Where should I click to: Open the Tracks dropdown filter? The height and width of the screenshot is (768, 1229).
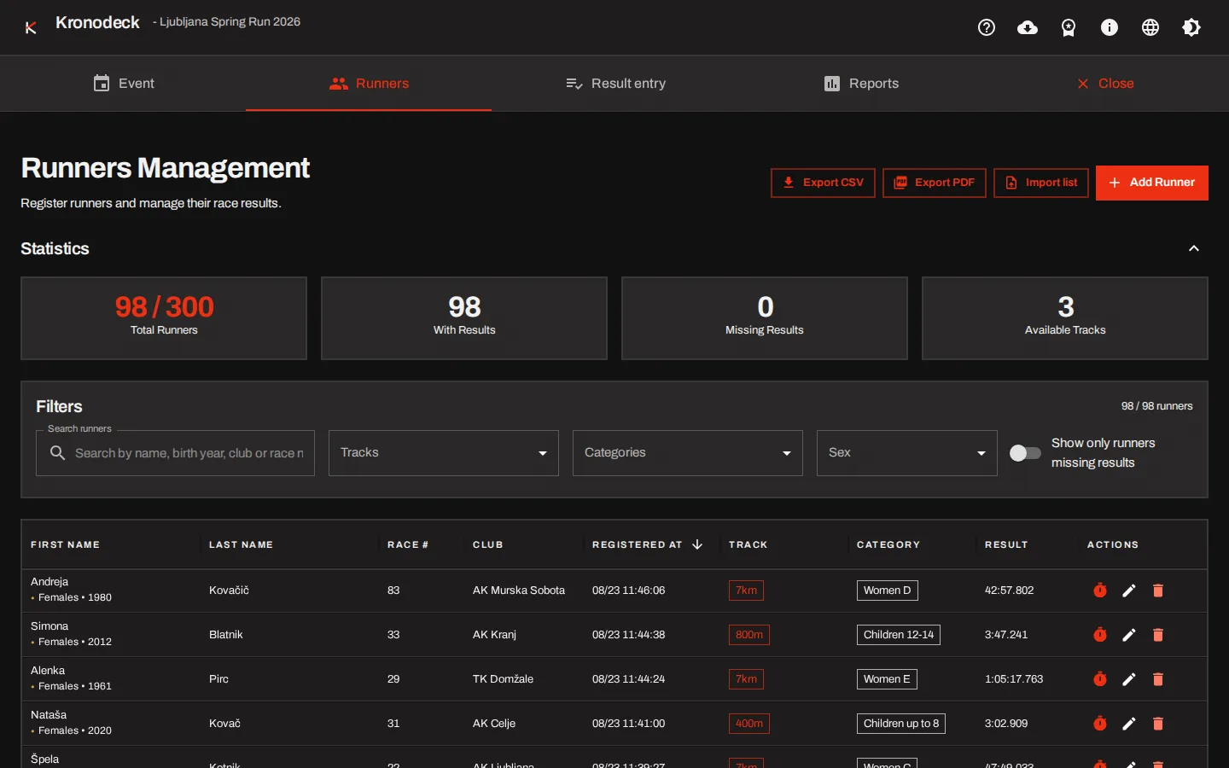444,453
